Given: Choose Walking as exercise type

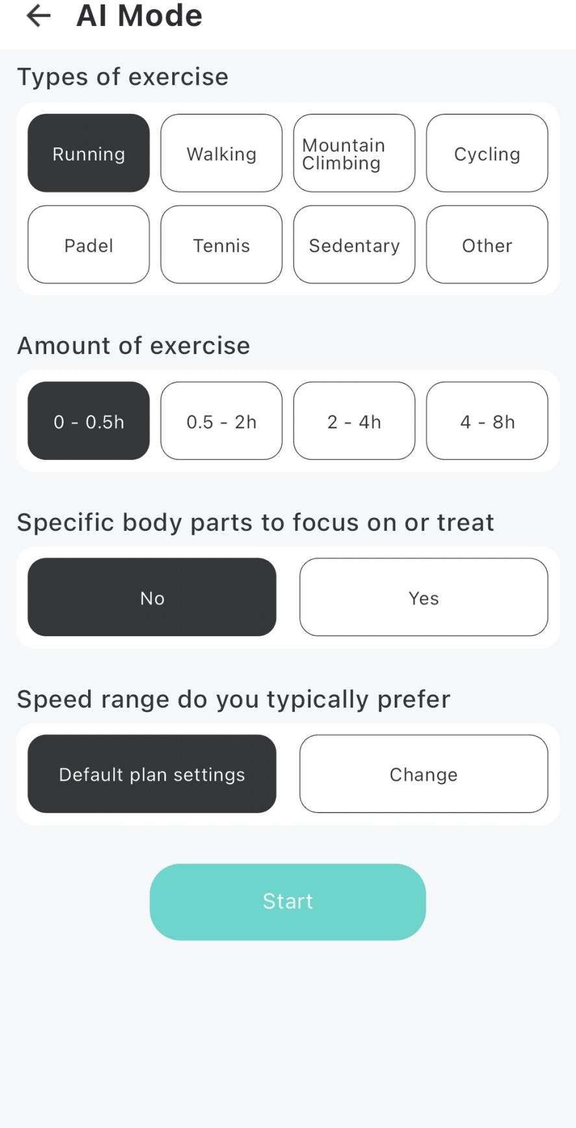Looking at the screenshot, I should pos(221,153).
